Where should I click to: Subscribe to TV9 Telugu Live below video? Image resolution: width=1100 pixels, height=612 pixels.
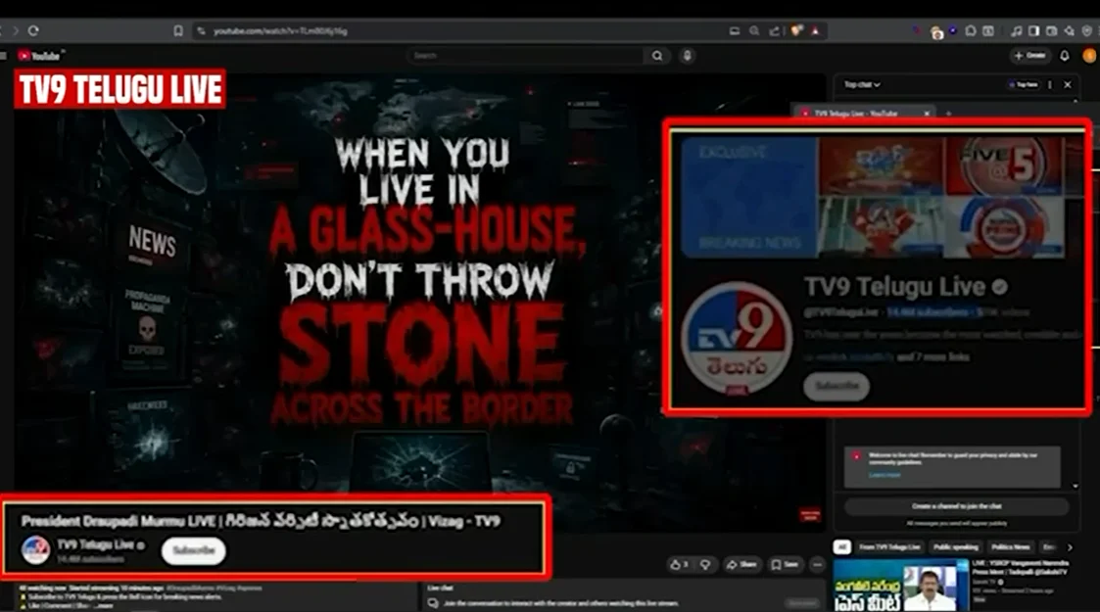tap(194, 550)
